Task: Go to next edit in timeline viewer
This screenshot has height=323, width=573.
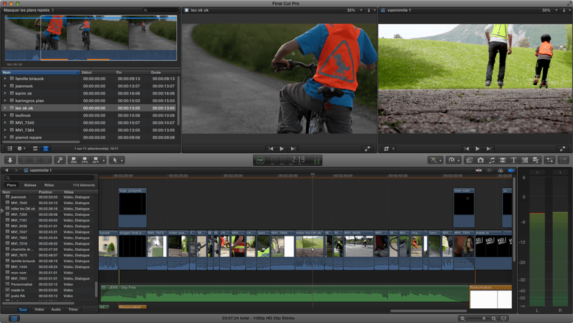Action: click(489, 149)
